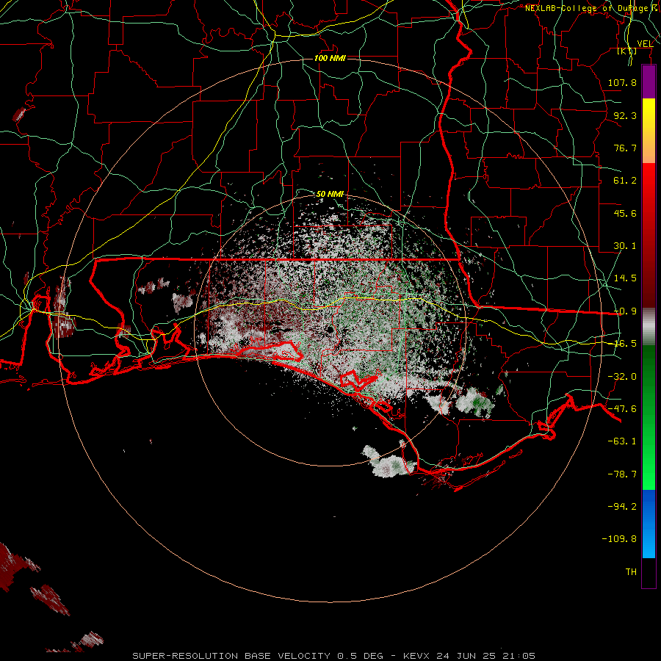Click the gray near-zero segment of color bar
This screenshot has width=661, height=661.
[649, 327]
